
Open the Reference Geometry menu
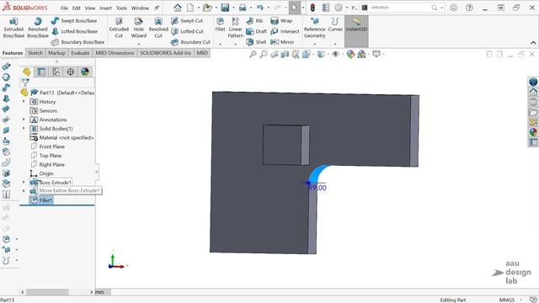click(314, 28)
